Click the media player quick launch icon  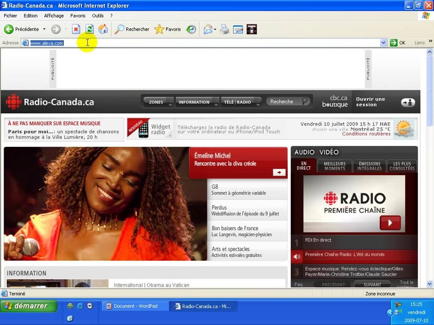click(x=90, y=306)
